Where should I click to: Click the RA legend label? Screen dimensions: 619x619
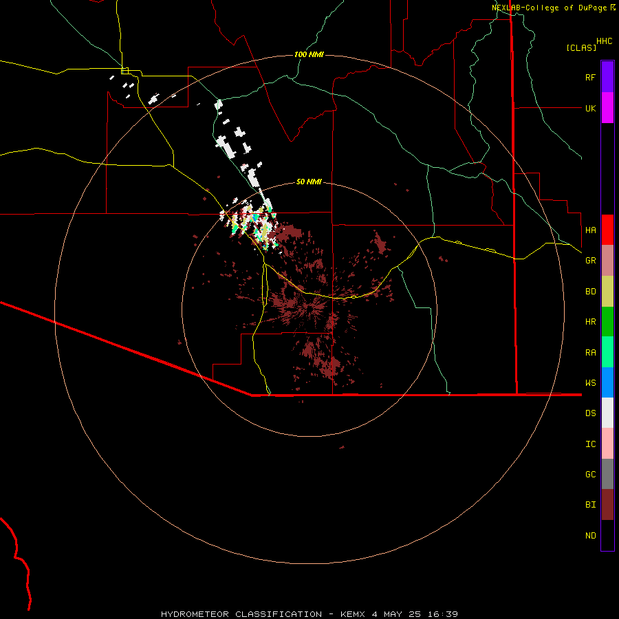tap(590, 353)
